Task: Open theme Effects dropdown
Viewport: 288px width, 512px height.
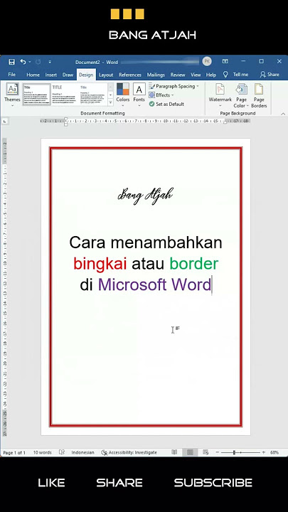Action: tap(161, 95)
